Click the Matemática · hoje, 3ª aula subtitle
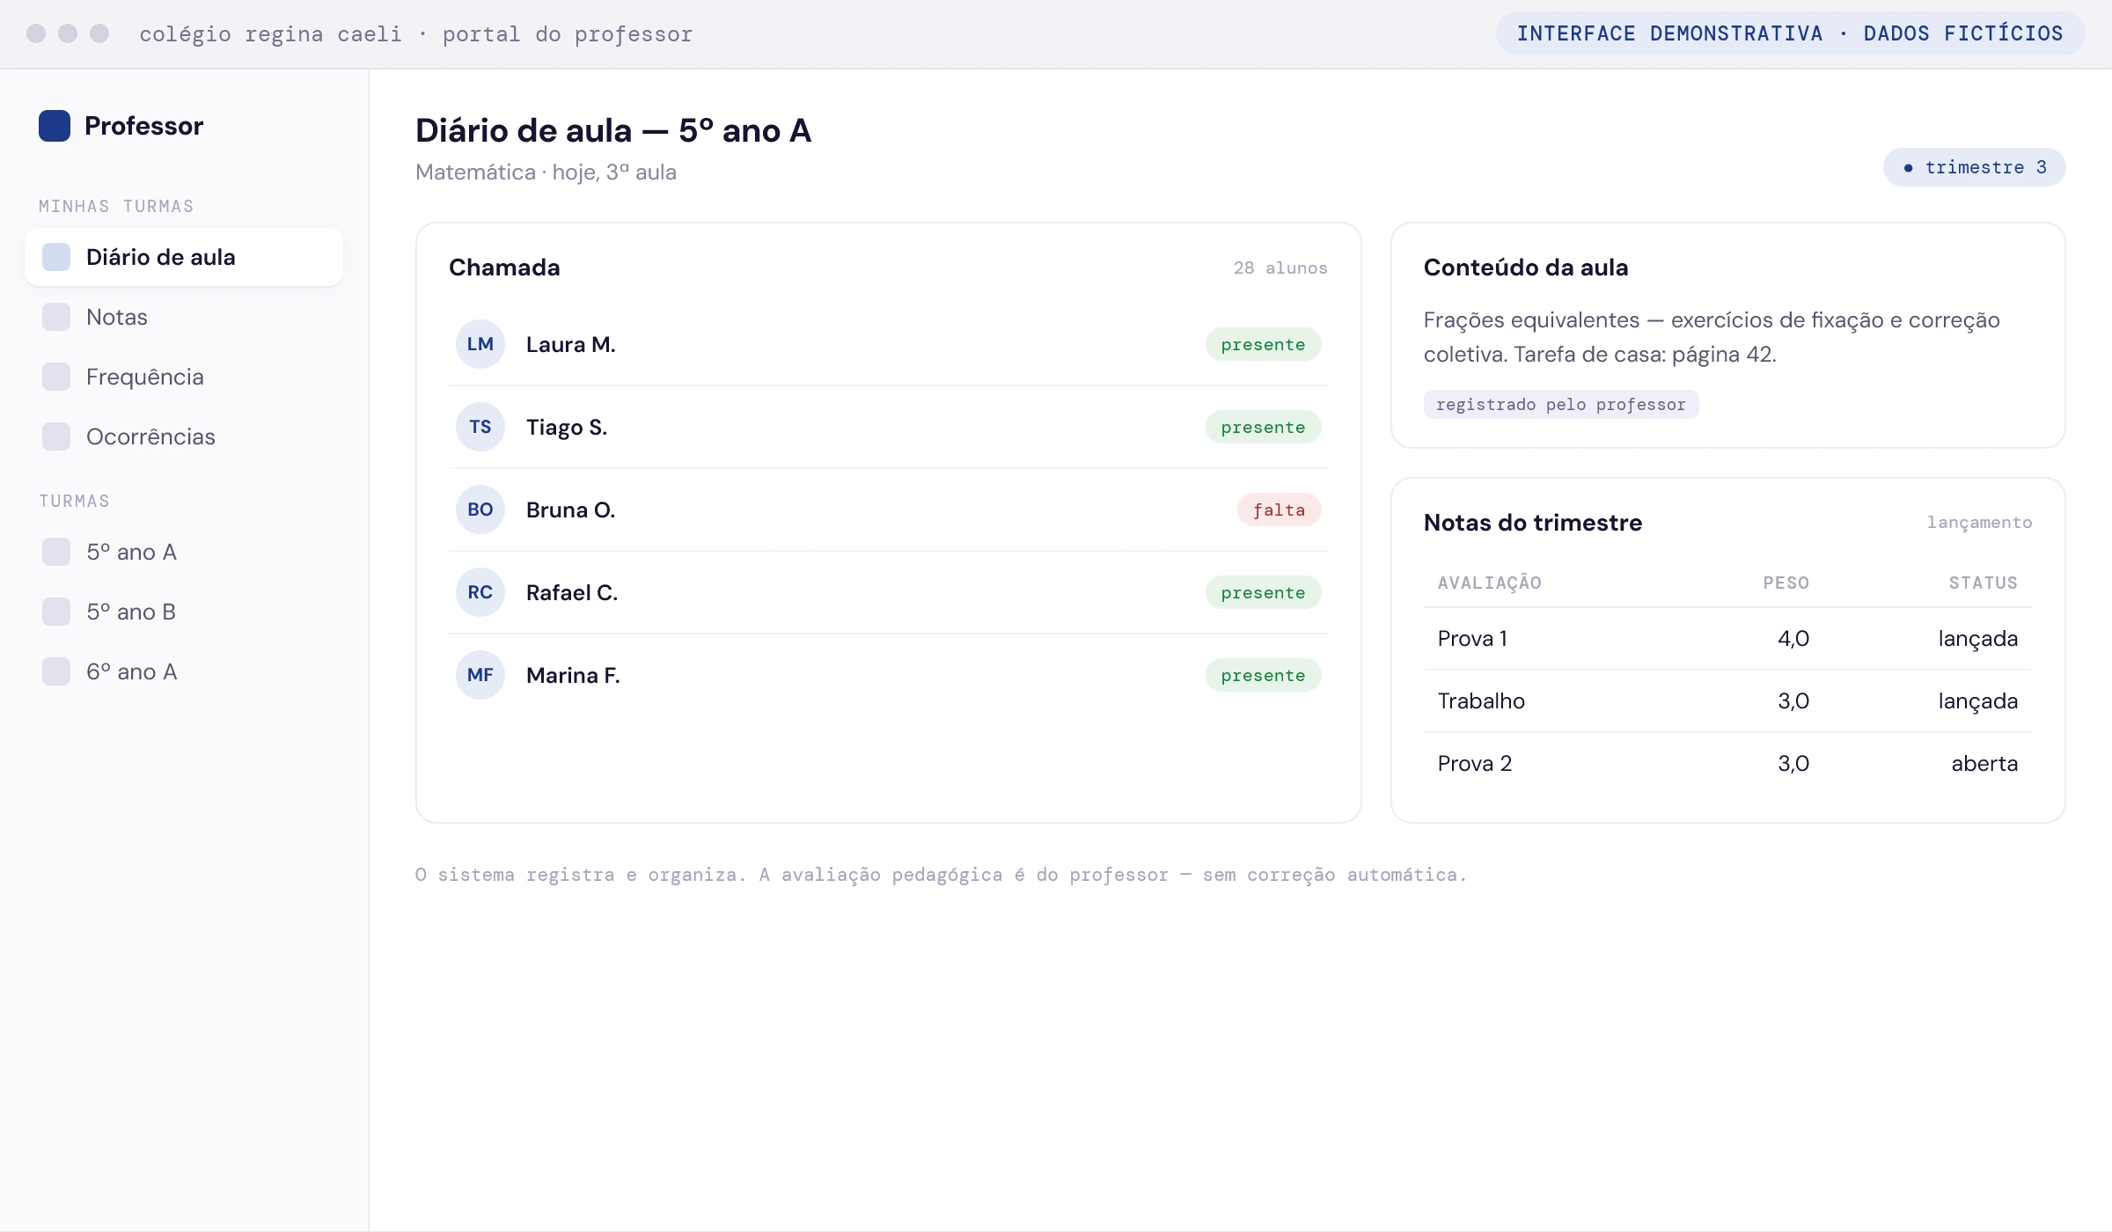2112x1232 pixels. click(546, 172)
